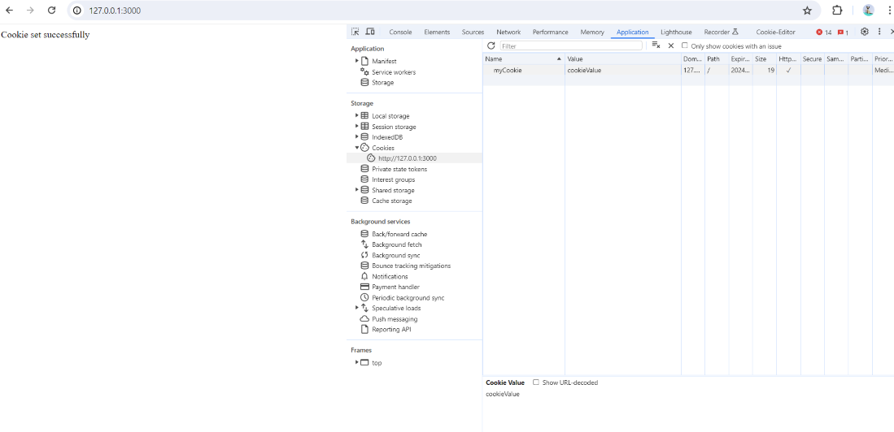894x432 pixels.
Task: Click the issues counter showing 1
Action: coord(843,32)
